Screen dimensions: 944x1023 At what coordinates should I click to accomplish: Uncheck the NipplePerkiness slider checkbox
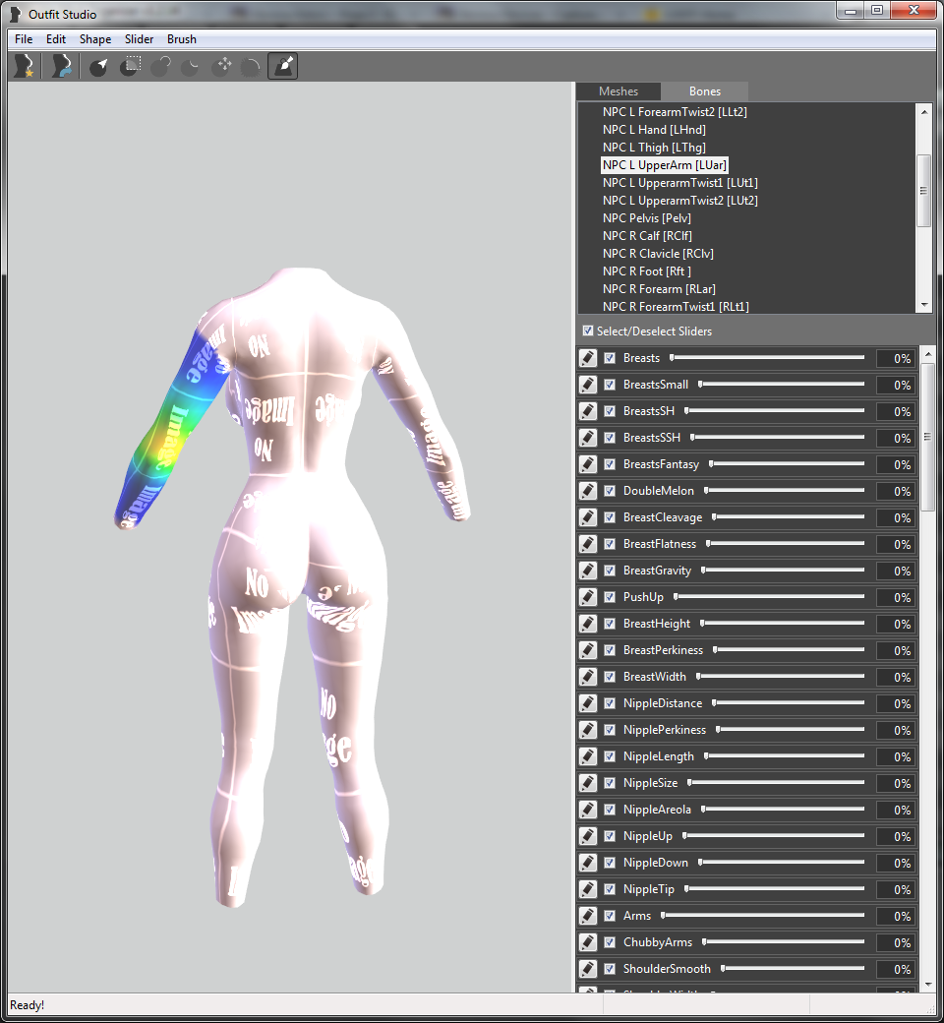(610, 730)
